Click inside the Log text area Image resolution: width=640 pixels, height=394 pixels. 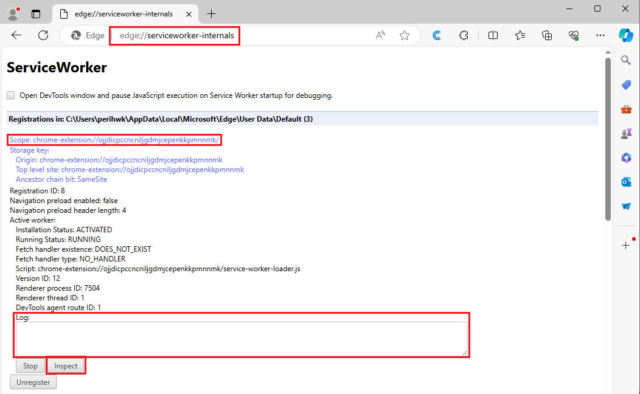pyautogui.click(x=242, y=339)
